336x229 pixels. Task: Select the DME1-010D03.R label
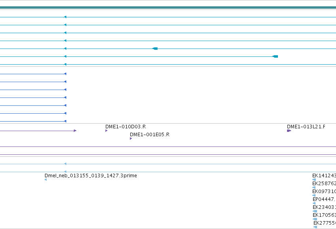[126, 127]
